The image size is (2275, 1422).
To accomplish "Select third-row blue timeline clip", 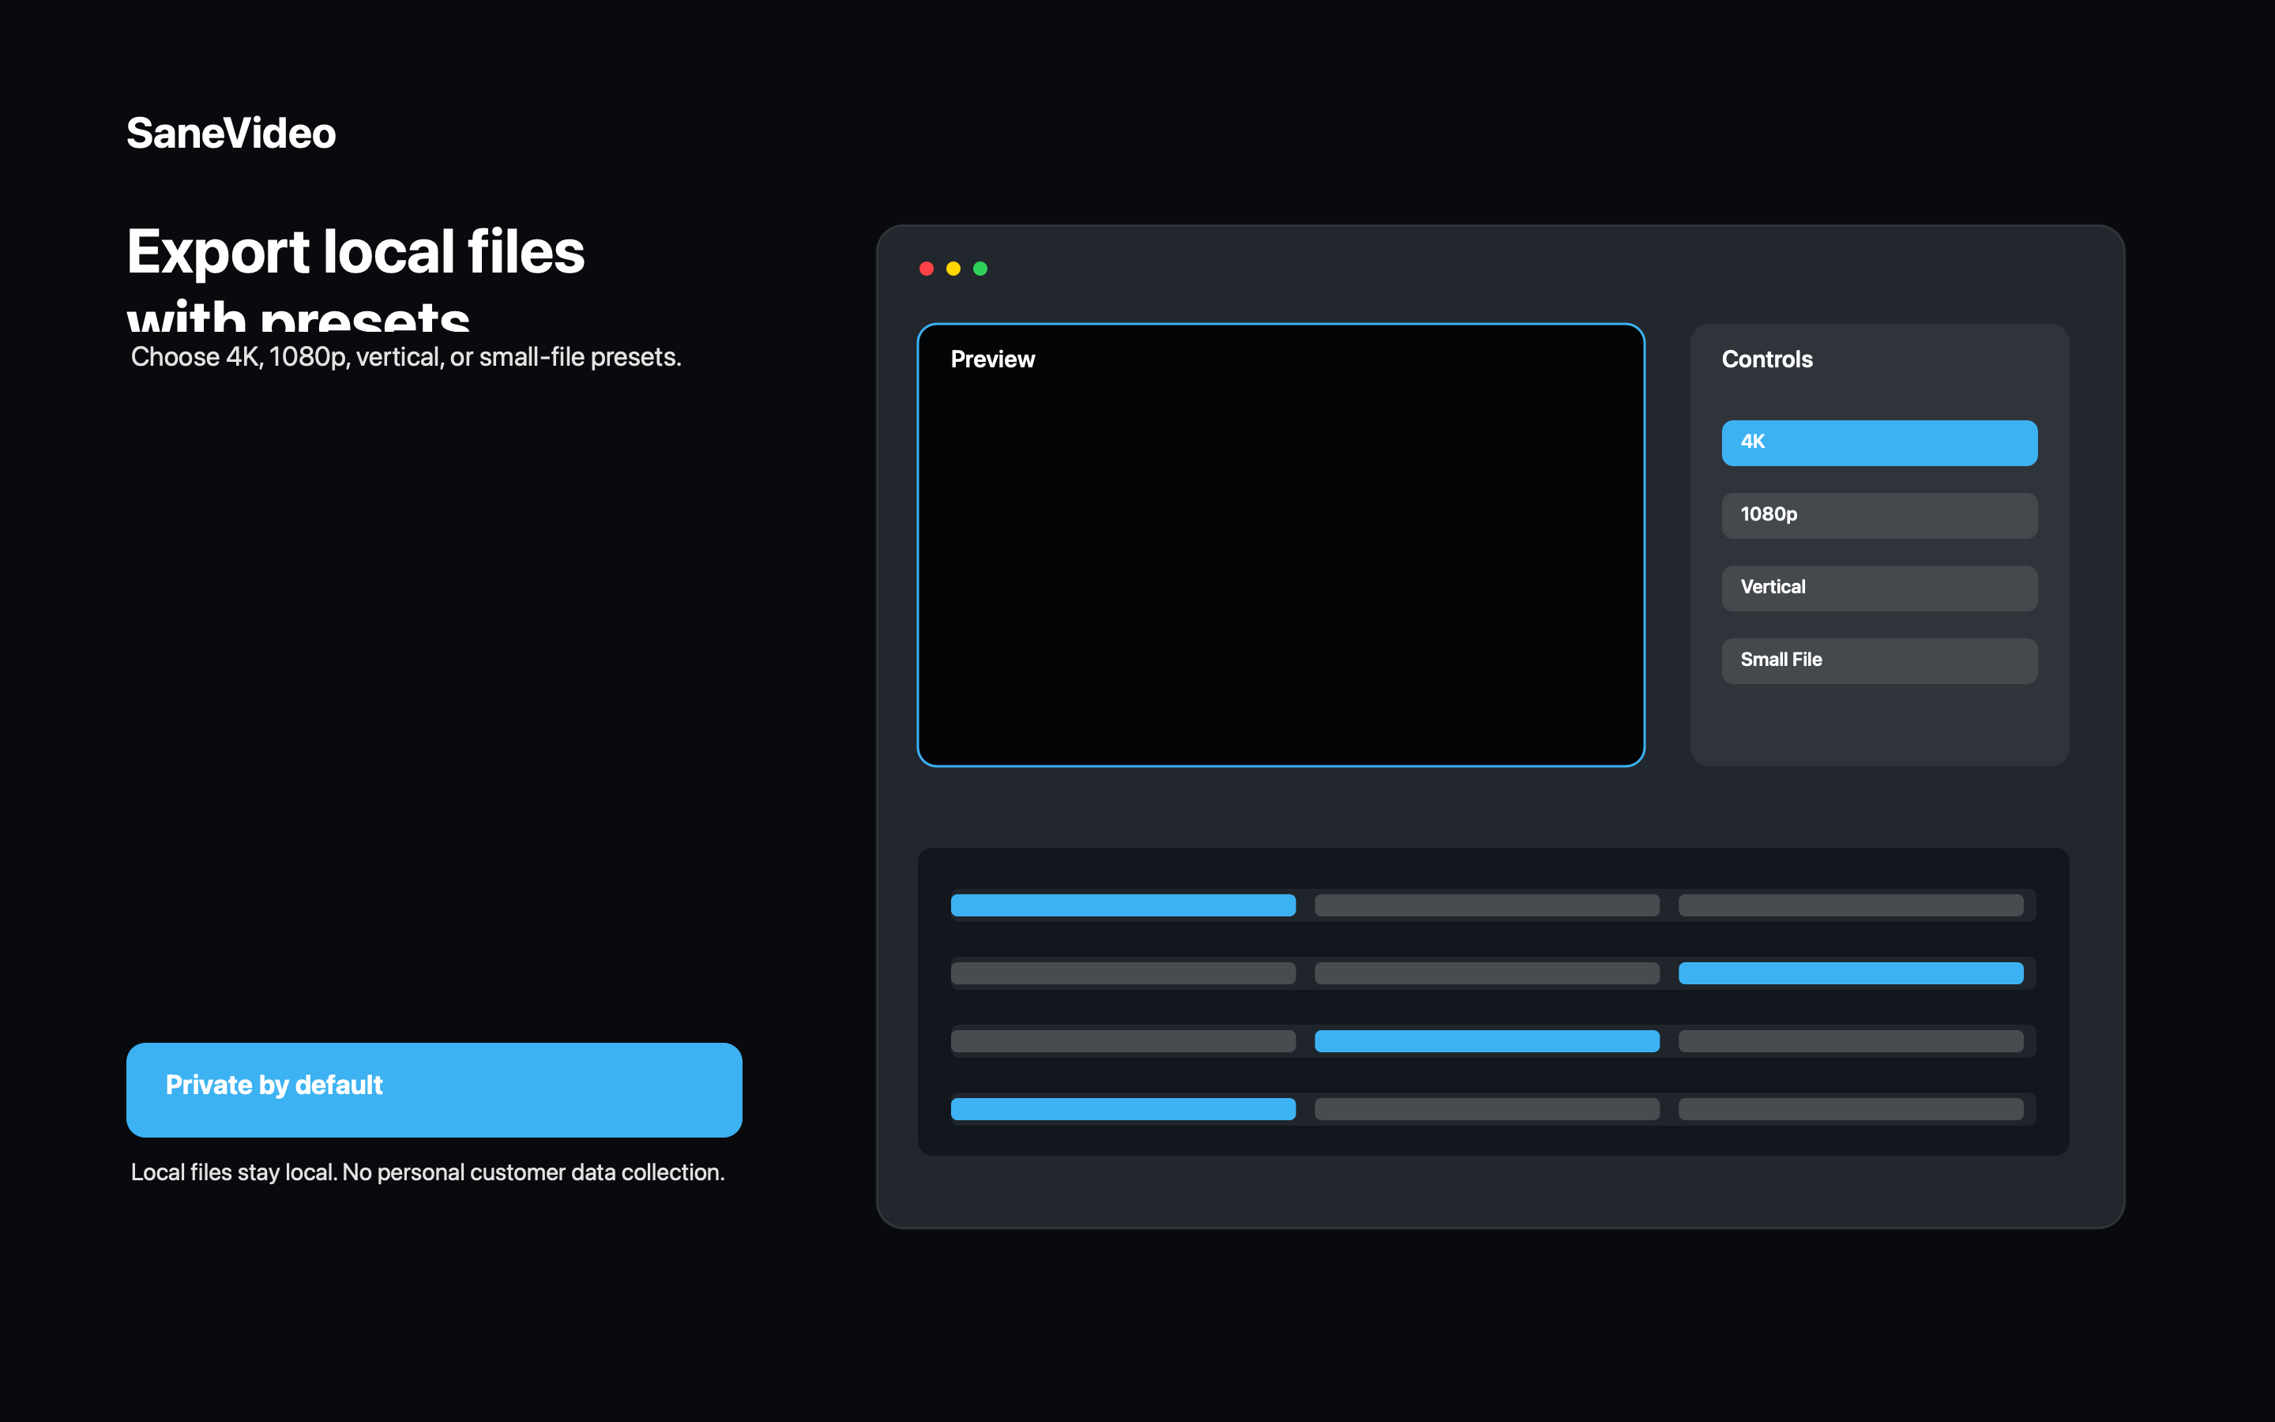I will (x=1487, y=1040).
